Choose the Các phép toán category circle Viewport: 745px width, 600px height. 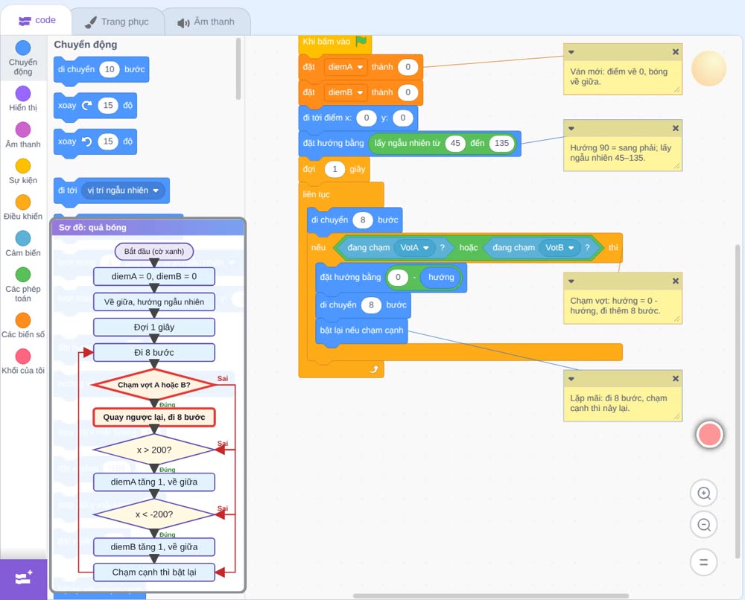[23, 275]
